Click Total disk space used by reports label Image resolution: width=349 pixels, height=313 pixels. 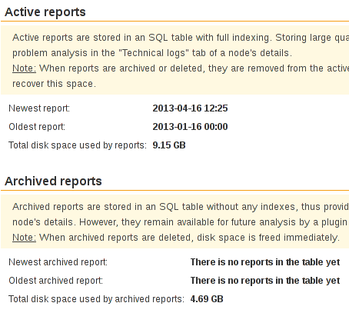tap(78, 145)
